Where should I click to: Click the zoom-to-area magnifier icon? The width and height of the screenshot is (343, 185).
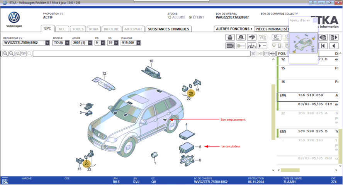pyautogui.click(x=17, y=54)
